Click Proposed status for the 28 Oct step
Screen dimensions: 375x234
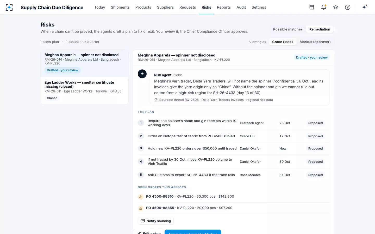click(315, 123)
